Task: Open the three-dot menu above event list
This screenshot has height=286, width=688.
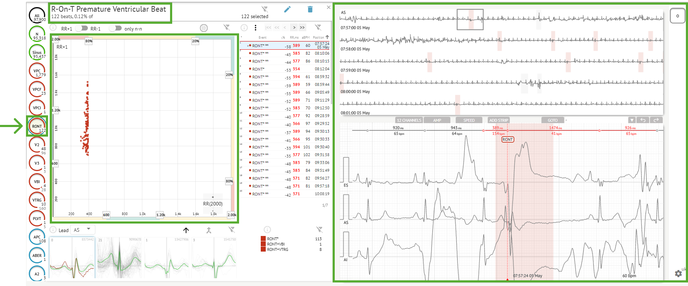Action: 255,28
